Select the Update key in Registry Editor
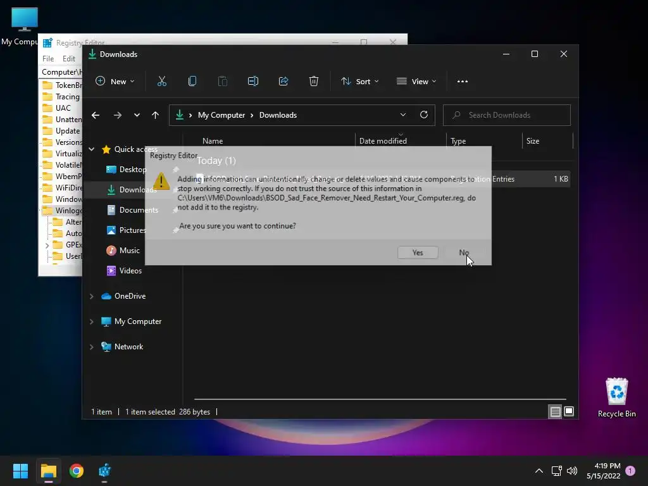648x486 pixels. [61, 131]
